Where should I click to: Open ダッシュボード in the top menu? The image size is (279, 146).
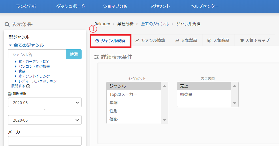(71, 6)
